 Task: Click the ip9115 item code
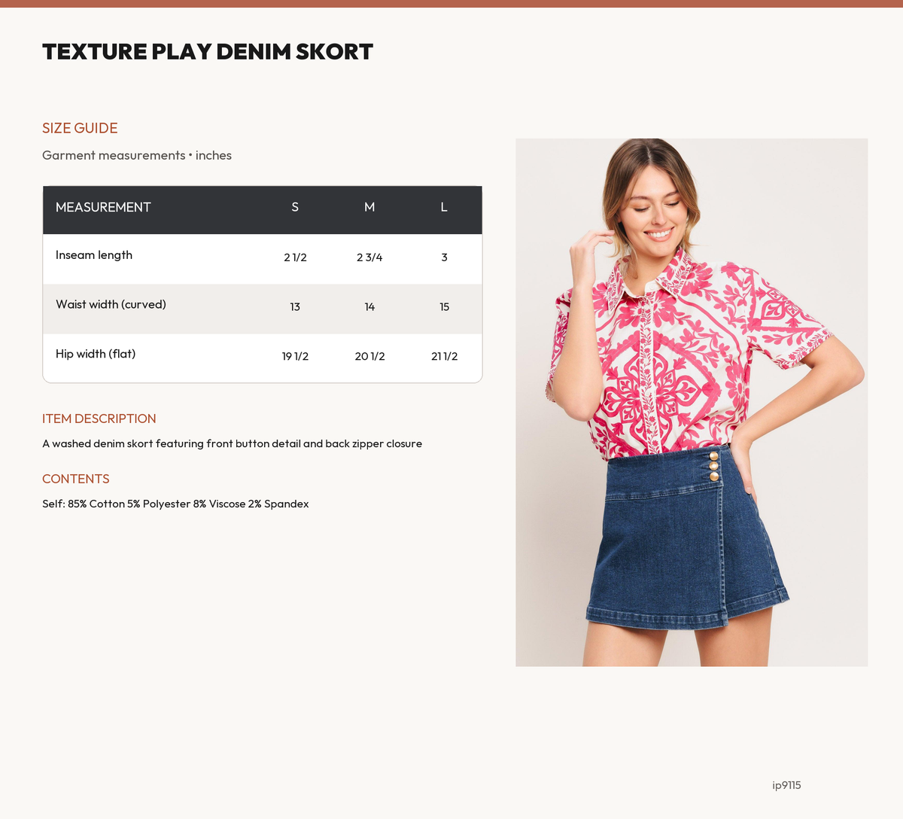pyautogui.click(x=786, y=785)
